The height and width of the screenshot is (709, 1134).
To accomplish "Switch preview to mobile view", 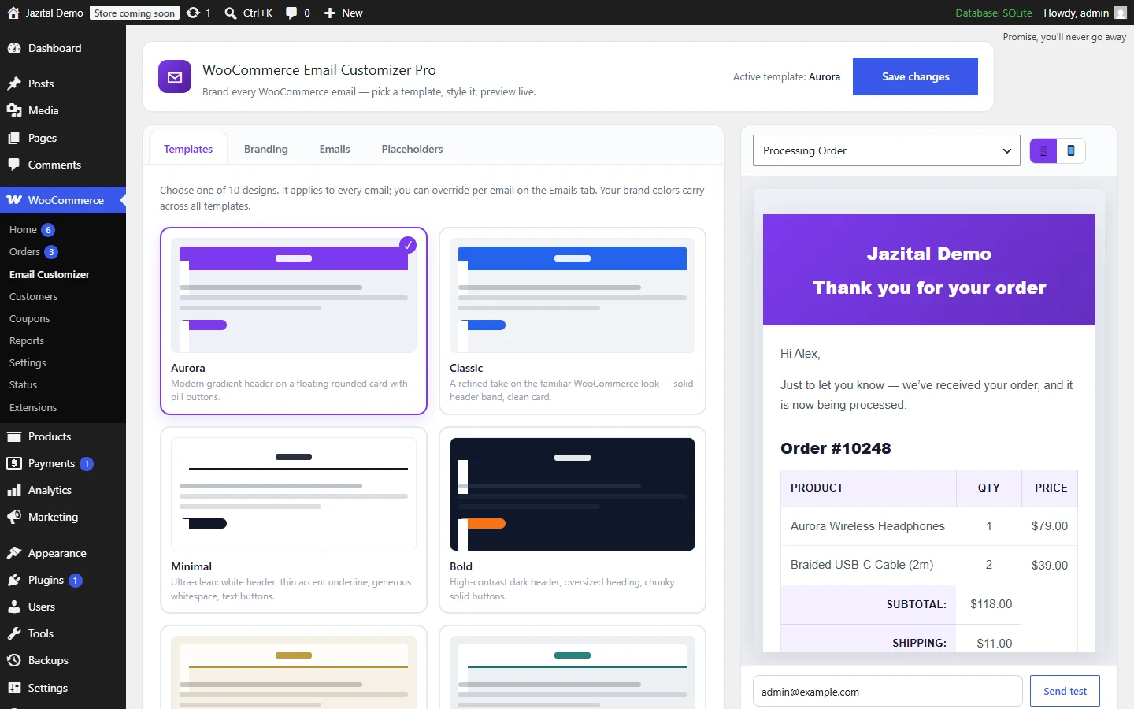I will pos(1071,150).
